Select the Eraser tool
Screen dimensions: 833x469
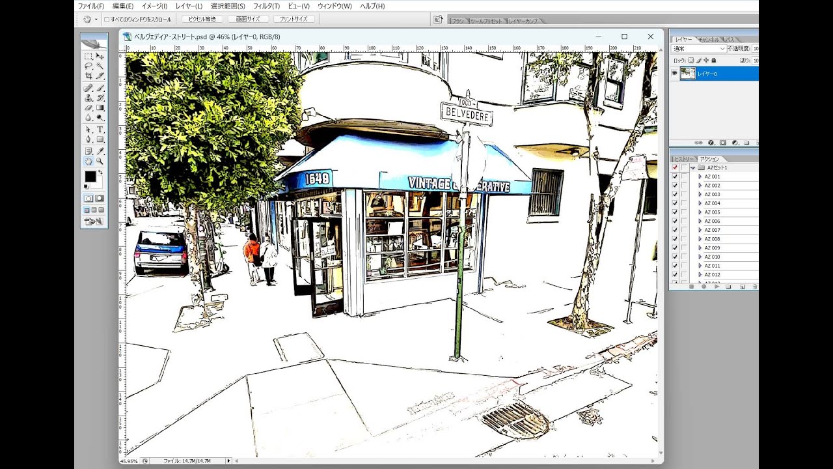(x=88, y=107)
